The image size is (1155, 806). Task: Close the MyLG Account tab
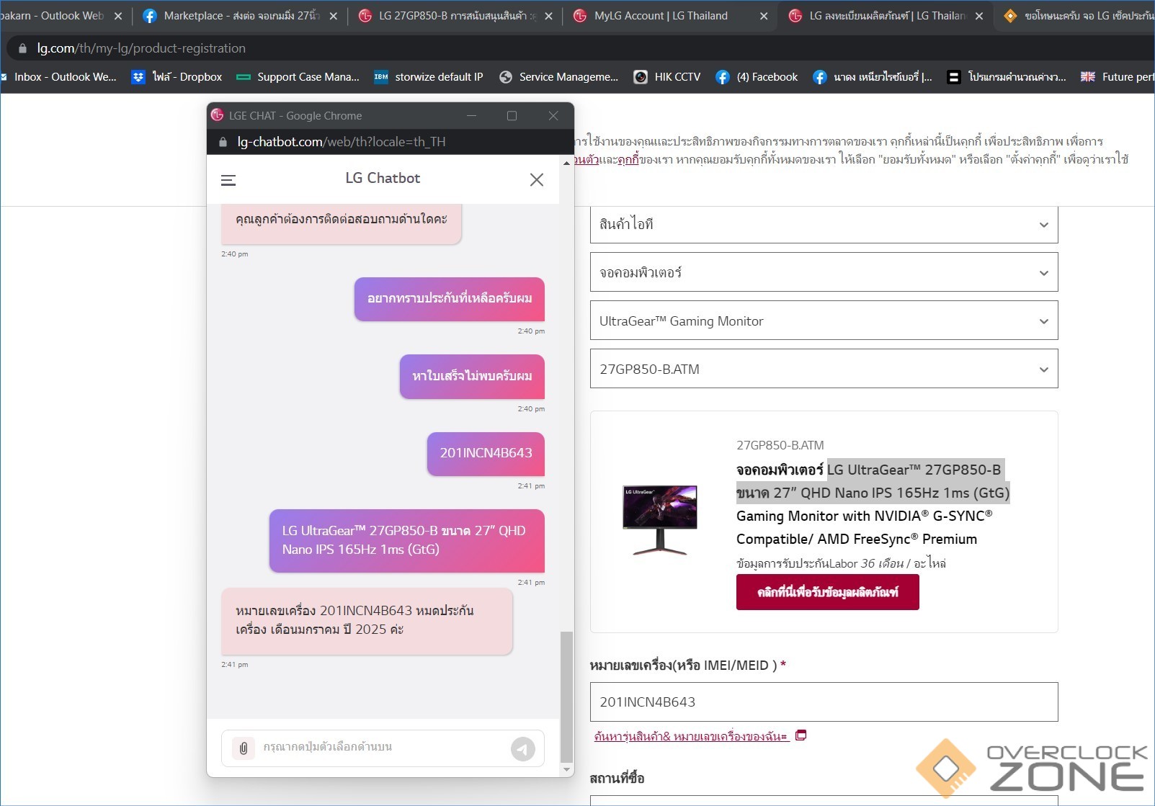point(764,16)
